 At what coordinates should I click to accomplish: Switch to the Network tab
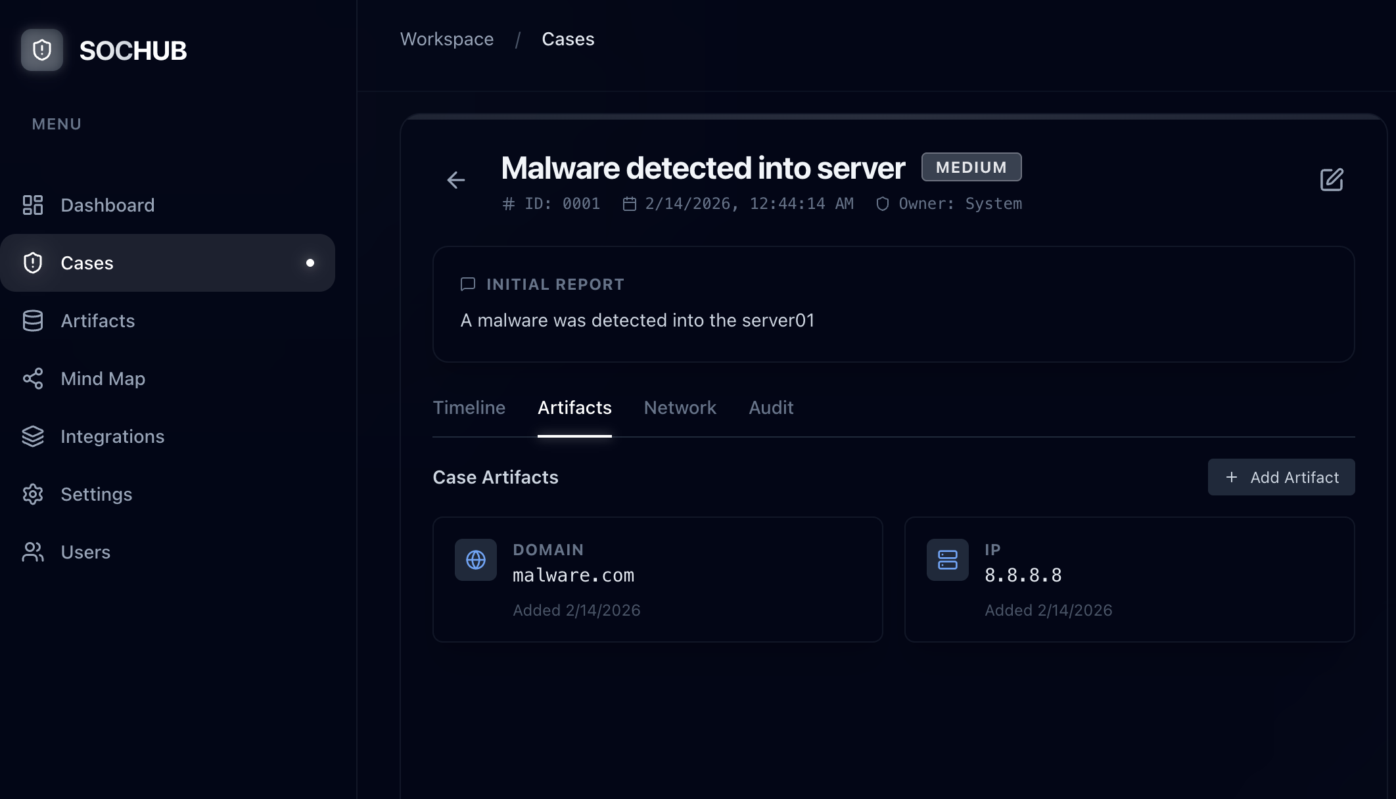click(680, 408)
